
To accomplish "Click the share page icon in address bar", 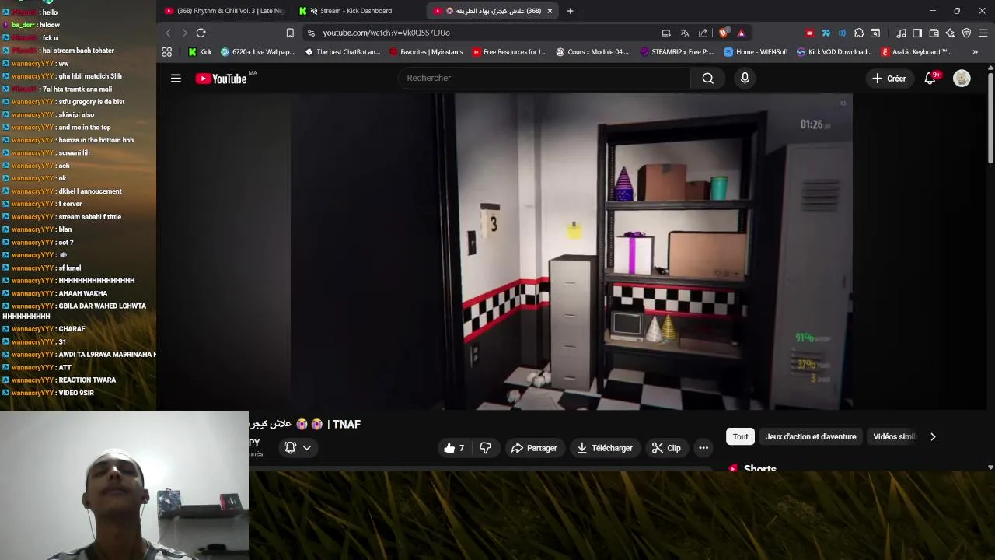I will click(703, 33).
